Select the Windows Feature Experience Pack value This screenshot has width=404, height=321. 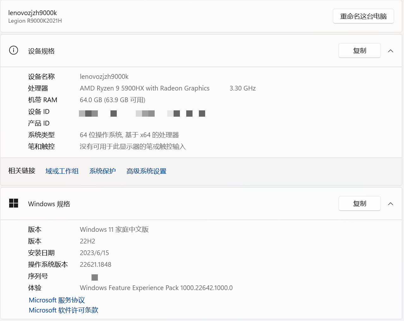[156, 288]
